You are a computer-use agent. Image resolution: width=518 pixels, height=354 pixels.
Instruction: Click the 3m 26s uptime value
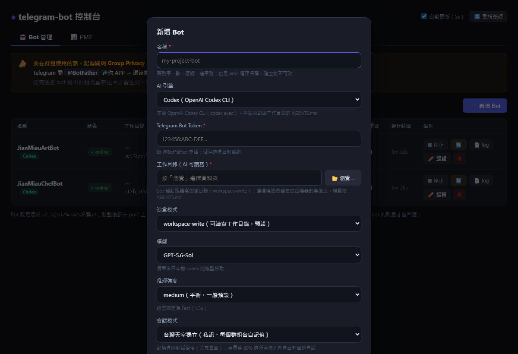[399, 188]
